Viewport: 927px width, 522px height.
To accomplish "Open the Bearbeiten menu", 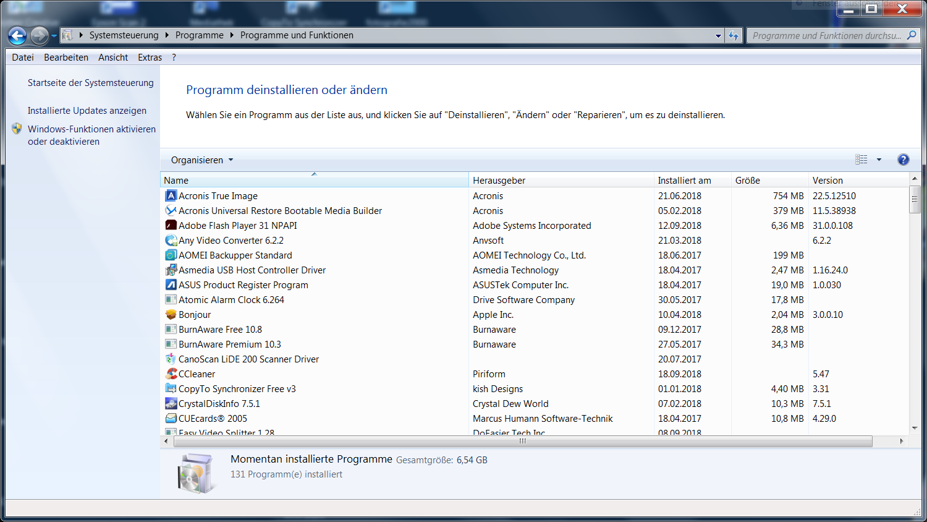I will click(x=66, y=58).
